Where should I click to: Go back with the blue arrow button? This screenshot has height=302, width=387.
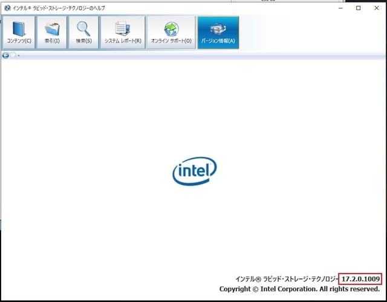tap(5, 56)
